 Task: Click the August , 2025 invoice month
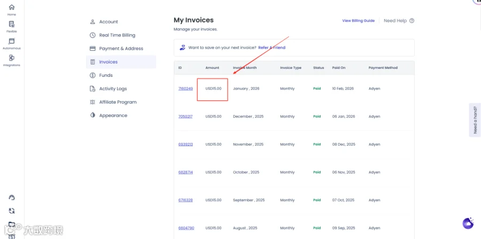(245, 228)
